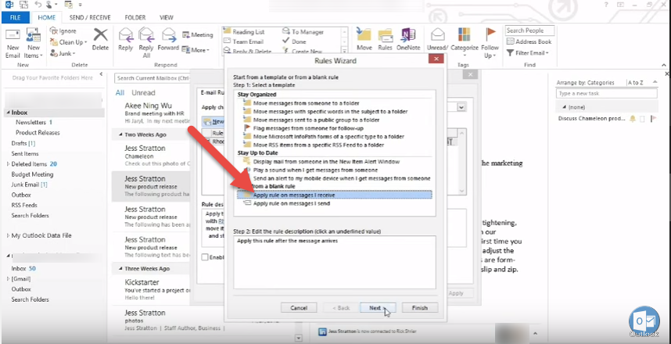671x344 pixels.
Task: Expand the [Gmail] folder
Action: [x=8, y=278]
